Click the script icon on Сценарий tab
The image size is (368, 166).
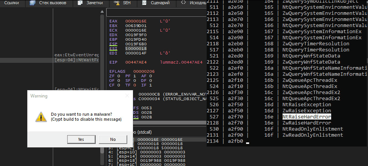[x=145, y=3]
